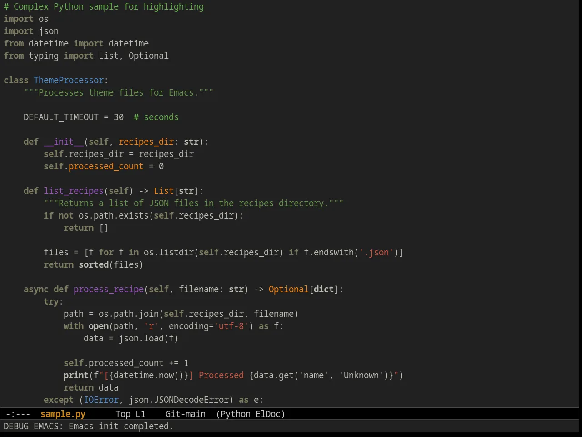Click the ElDoc minor mode indicator

coord(268,414)
